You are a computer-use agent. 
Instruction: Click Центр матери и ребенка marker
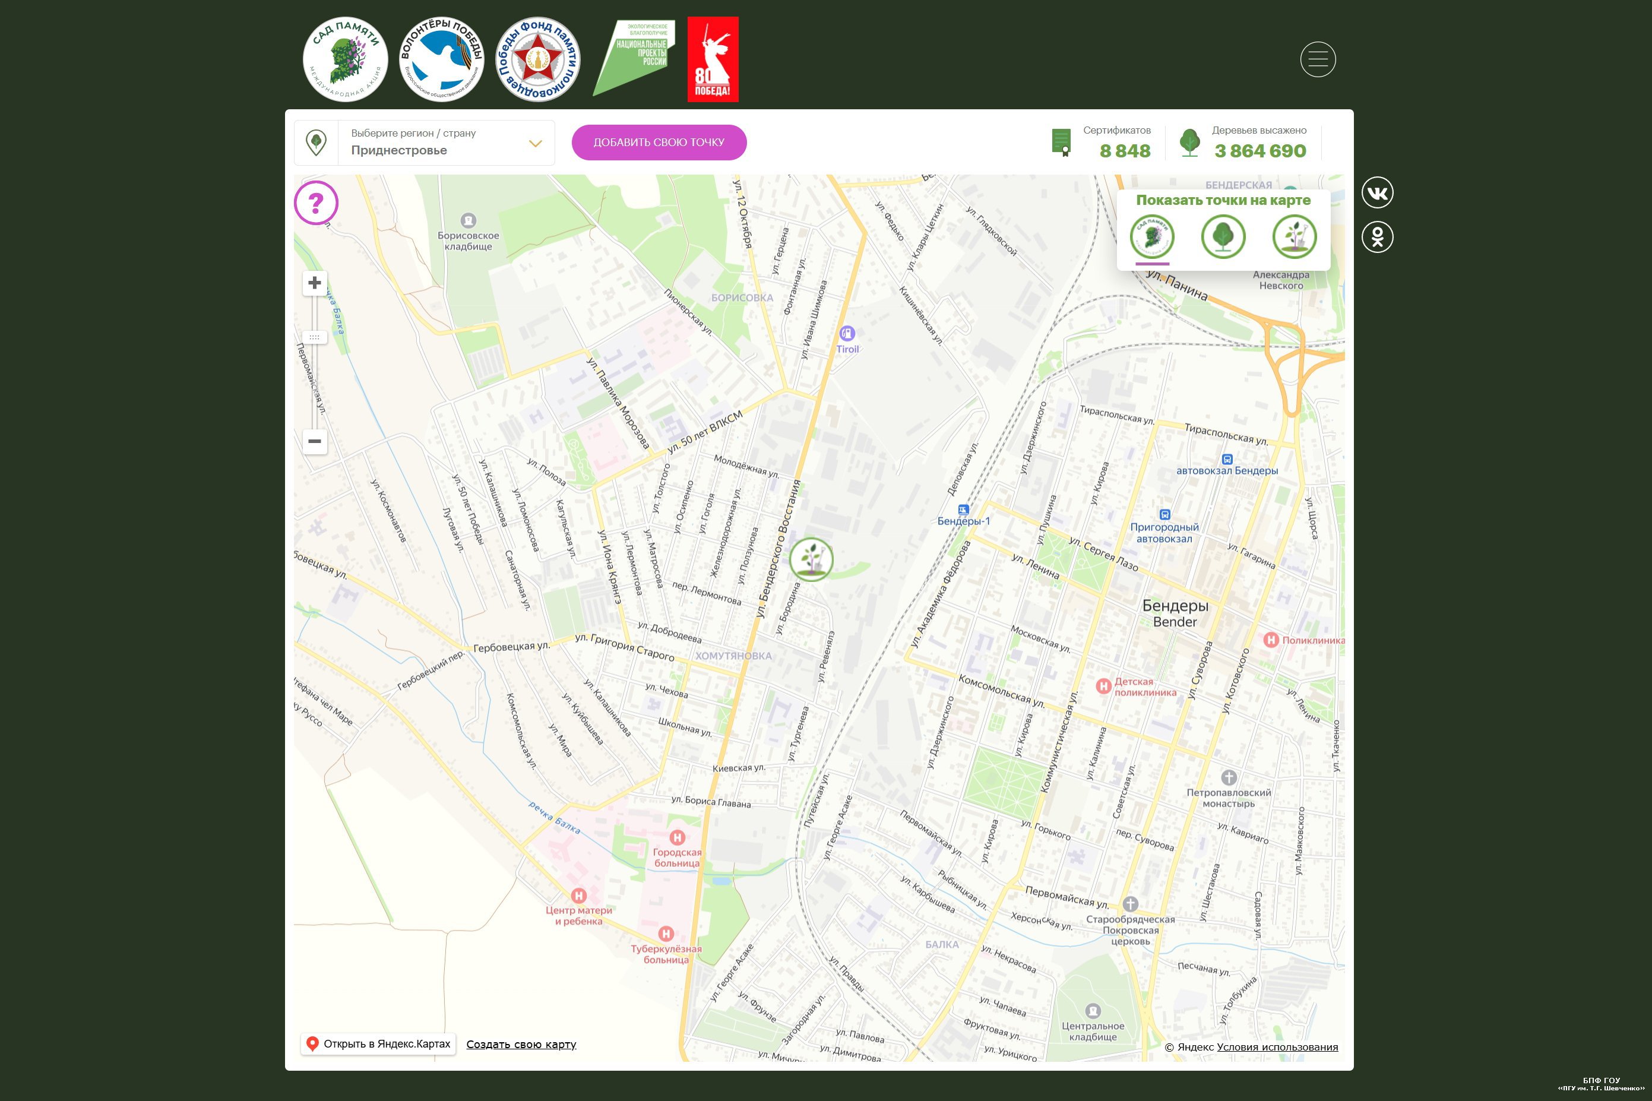click(578, 896)
